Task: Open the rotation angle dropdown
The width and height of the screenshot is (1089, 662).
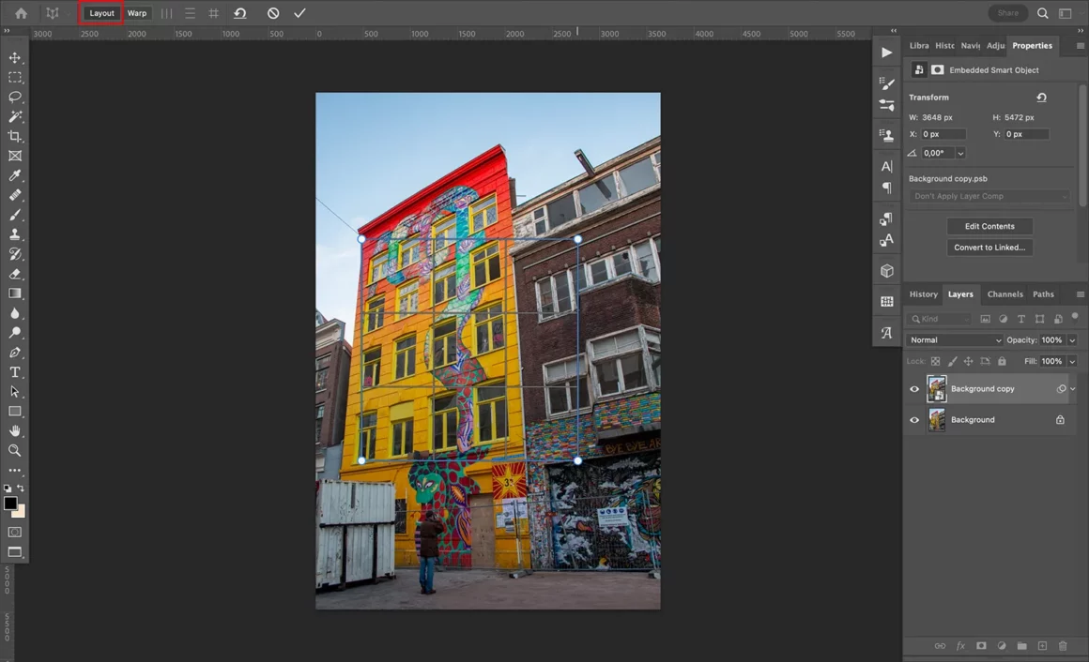Action: point(960,154)
